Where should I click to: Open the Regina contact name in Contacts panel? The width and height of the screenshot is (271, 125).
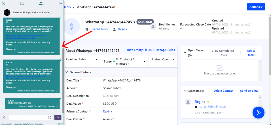[x=200, y=102]
